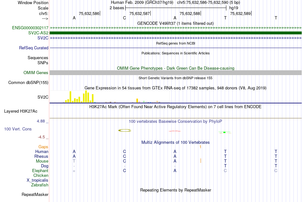Viewport: 302px width, 202px height.
Task: Click the SV2C-AS2 dark green gene bar
Action: coord(176,33)
